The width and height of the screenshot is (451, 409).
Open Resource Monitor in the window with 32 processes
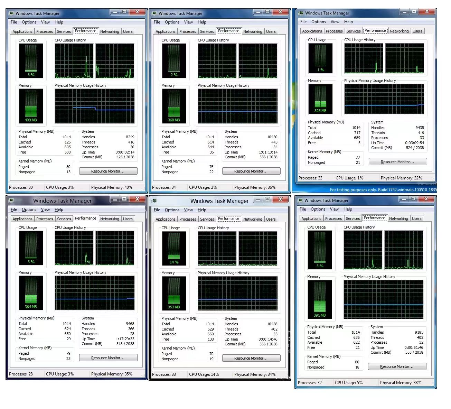[x=397, y=366]
